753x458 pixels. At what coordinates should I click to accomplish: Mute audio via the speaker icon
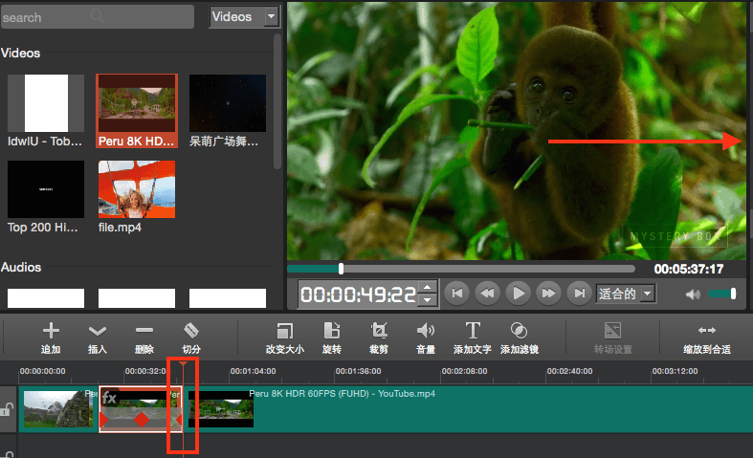tap(693, 294)
